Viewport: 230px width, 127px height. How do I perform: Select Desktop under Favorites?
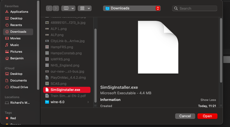pos(18,18)
